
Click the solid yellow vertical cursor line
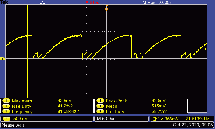pyautogui.click(x=28, y=51)
